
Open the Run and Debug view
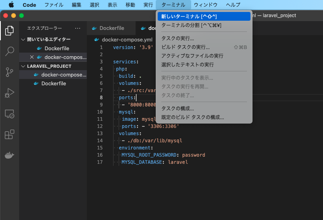[x=9, y=93]
